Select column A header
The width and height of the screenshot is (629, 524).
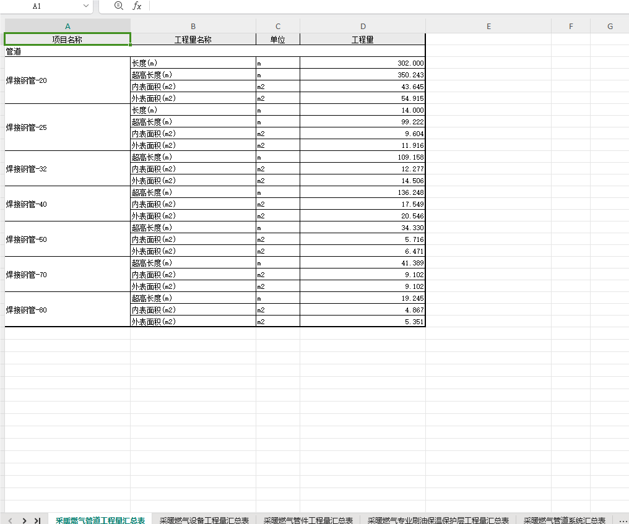pyautogui.click(x=67, y=27)
